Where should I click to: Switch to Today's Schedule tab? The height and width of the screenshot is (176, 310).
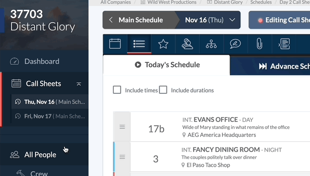(167, 65)
